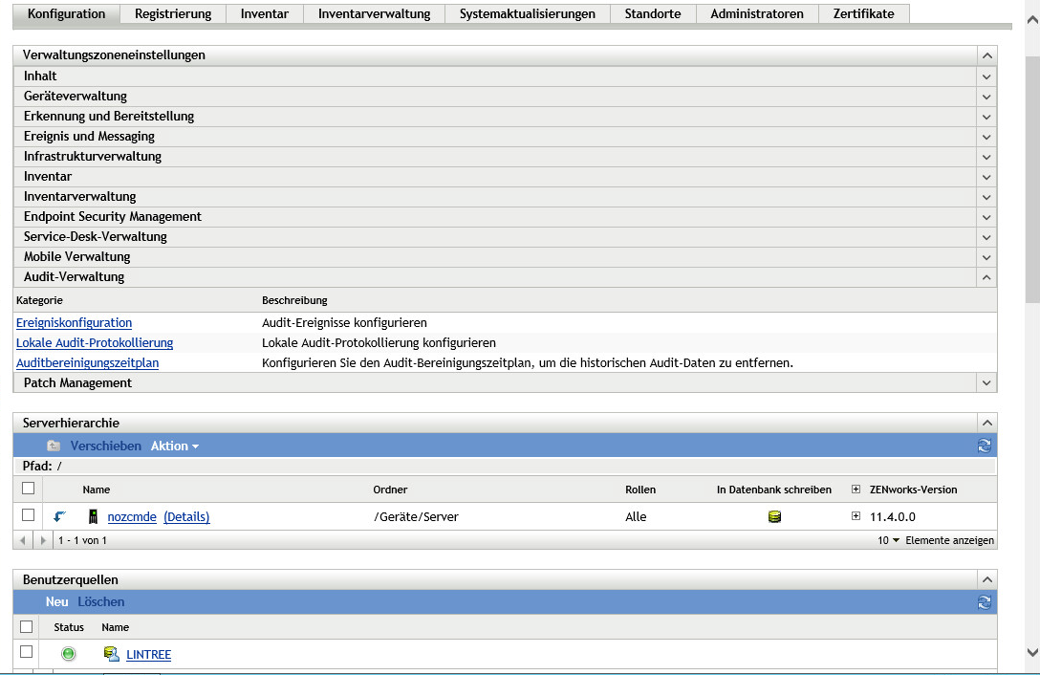
Task: Switch to the Konfiguration tab
Action: coord(66,14)
